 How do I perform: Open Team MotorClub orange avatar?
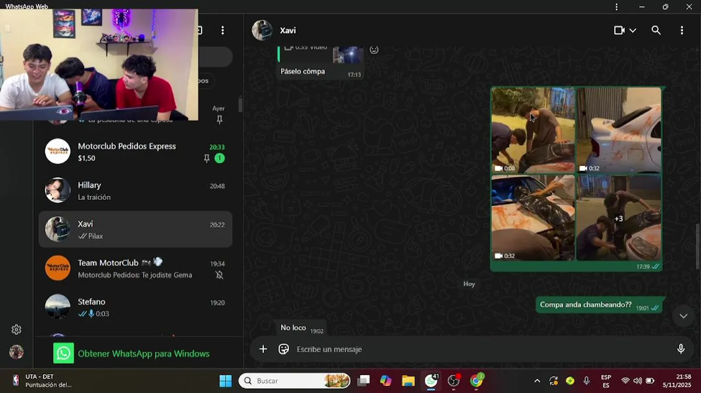(x=58, y=268)
